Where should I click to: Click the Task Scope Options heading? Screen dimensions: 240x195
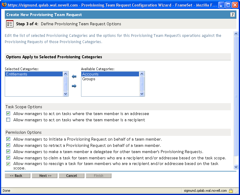pos(24,107)
